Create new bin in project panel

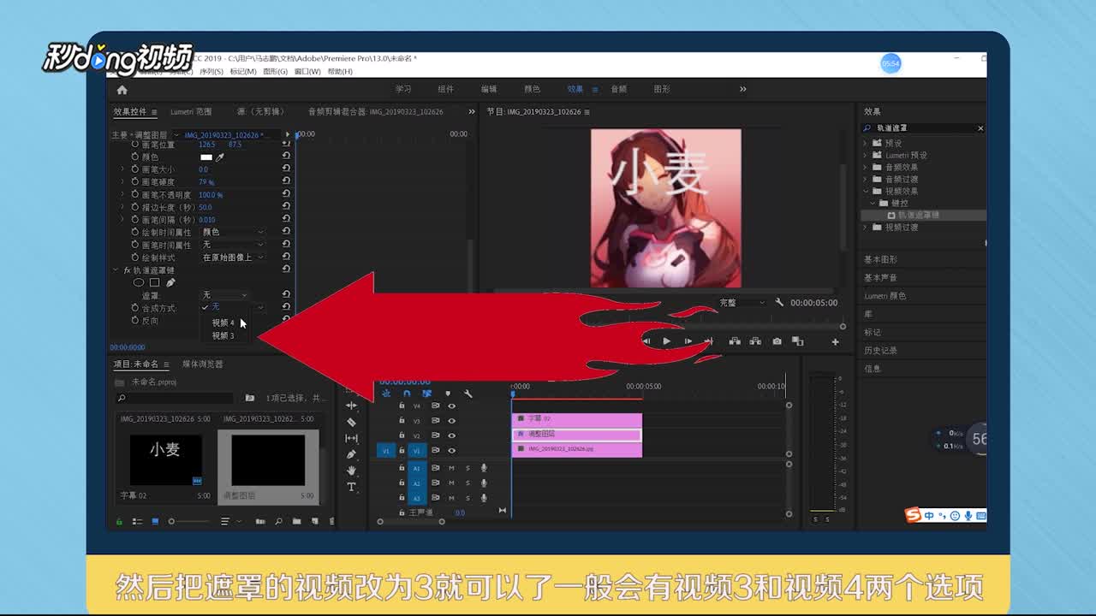296,521
